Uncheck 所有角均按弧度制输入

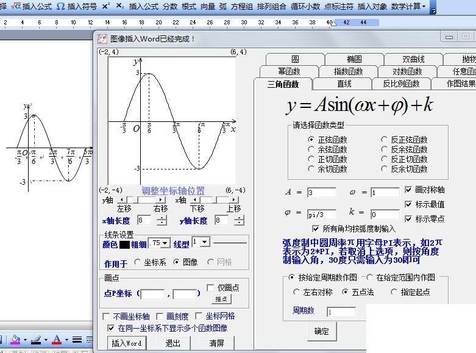(x=316, y=229)
